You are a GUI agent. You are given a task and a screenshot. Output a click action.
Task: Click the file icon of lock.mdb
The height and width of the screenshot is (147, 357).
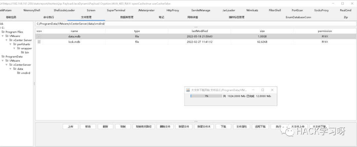pyautogui.click(x=39, y=42)
